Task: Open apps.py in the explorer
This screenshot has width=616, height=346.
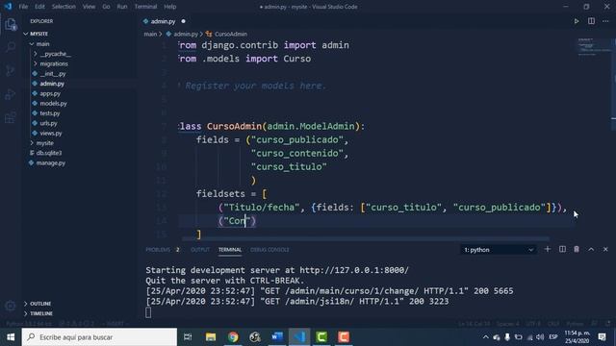Action: click(50, 94)
